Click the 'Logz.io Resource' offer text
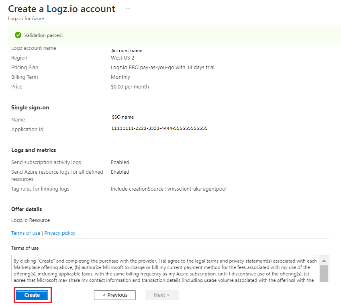The height and width of the screenshot is (308, 341). (31, 220)
